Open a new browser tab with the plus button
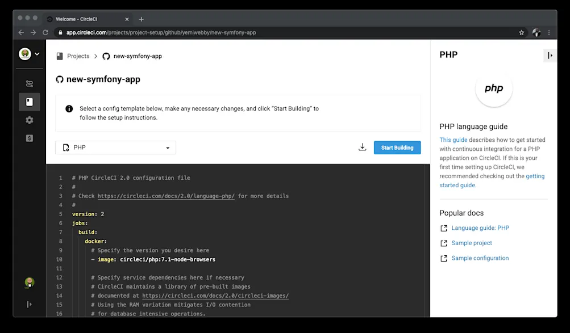Screen dimensions: 570x333 pyautogui.click(x=141, y=19)
